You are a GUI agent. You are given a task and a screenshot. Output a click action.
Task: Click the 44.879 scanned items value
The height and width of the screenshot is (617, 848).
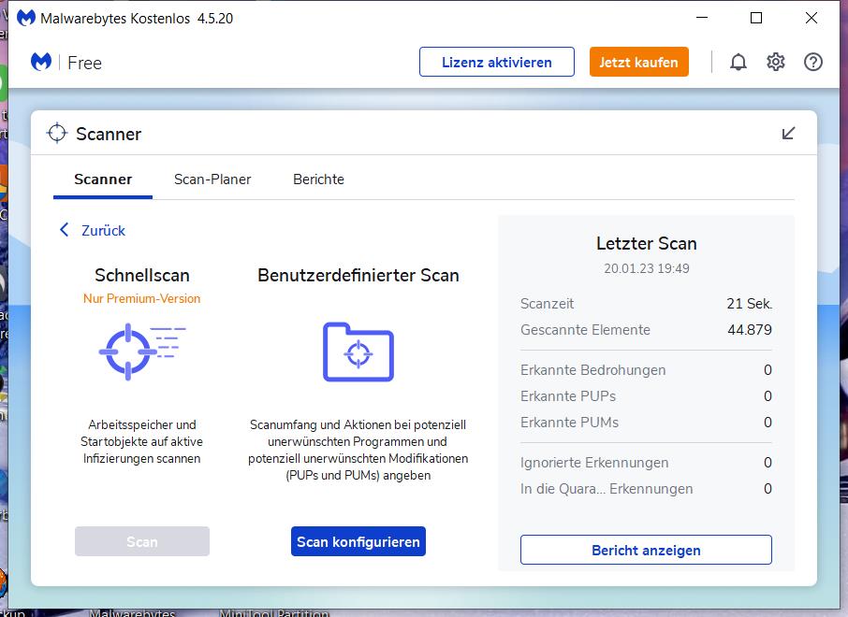pos(750,330)
